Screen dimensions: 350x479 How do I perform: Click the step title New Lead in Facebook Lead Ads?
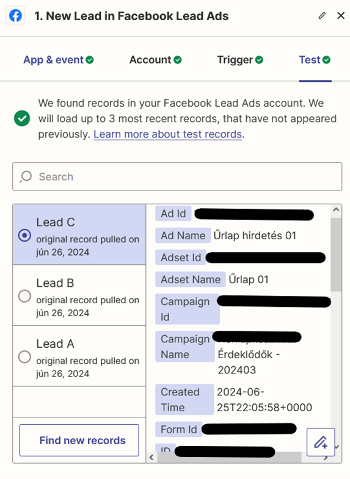[x=131, y=16]
